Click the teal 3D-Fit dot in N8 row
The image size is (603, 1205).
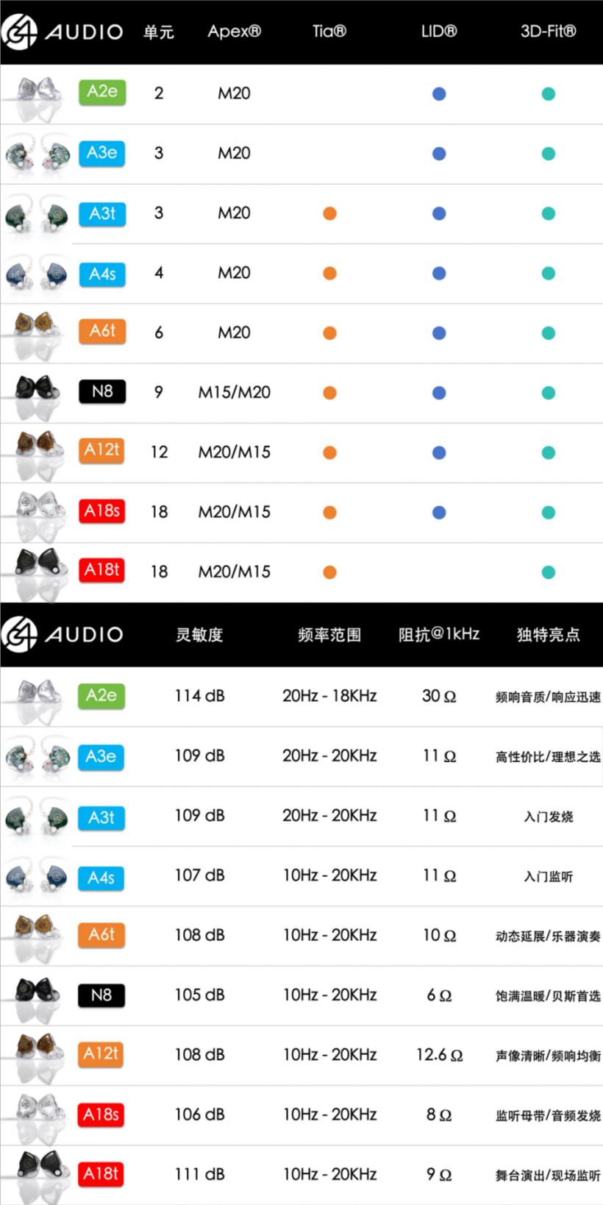[549, 393]
